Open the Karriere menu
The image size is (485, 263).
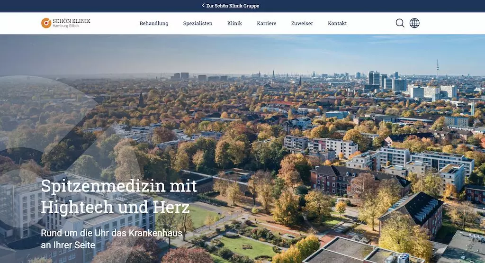(x=267, y=23)
